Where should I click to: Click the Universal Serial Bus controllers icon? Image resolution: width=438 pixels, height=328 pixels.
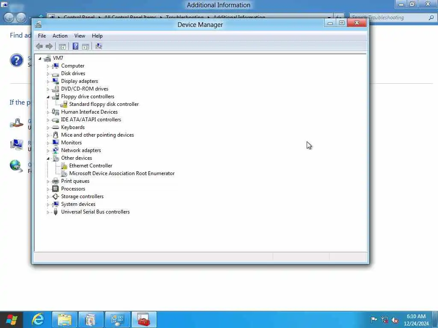point(56,212)
